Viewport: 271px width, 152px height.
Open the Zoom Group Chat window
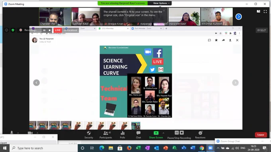[x=230, y=141]
